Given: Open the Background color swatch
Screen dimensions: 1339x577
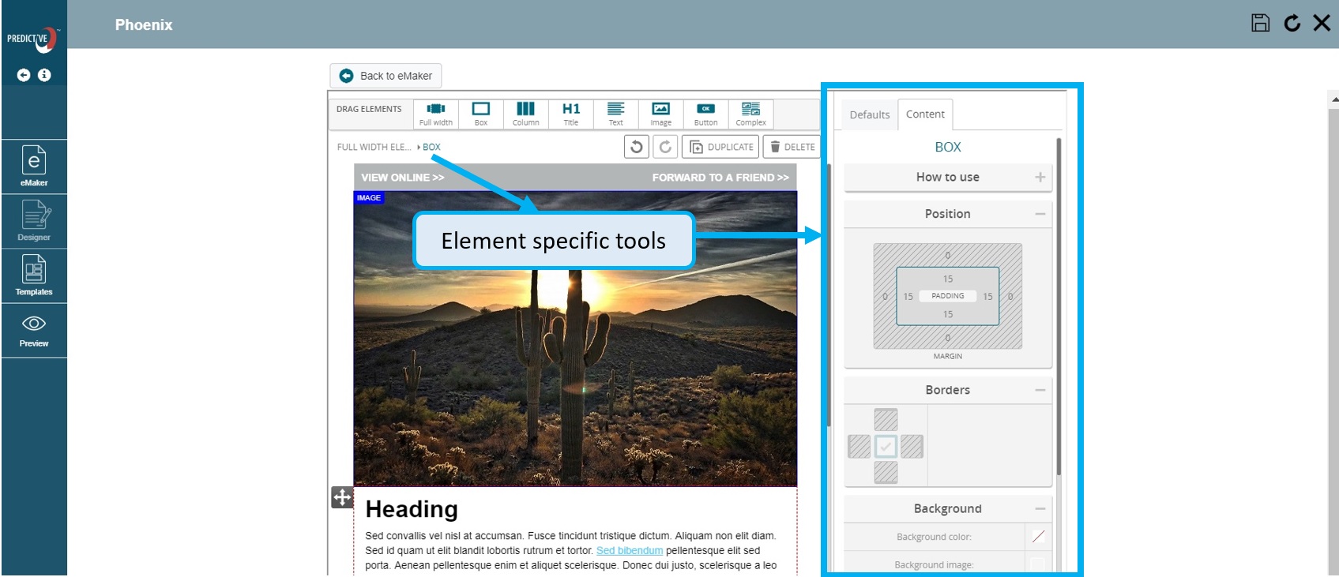Looking at the screenshot, I should pyautogui.click(x=1038, y=537).
